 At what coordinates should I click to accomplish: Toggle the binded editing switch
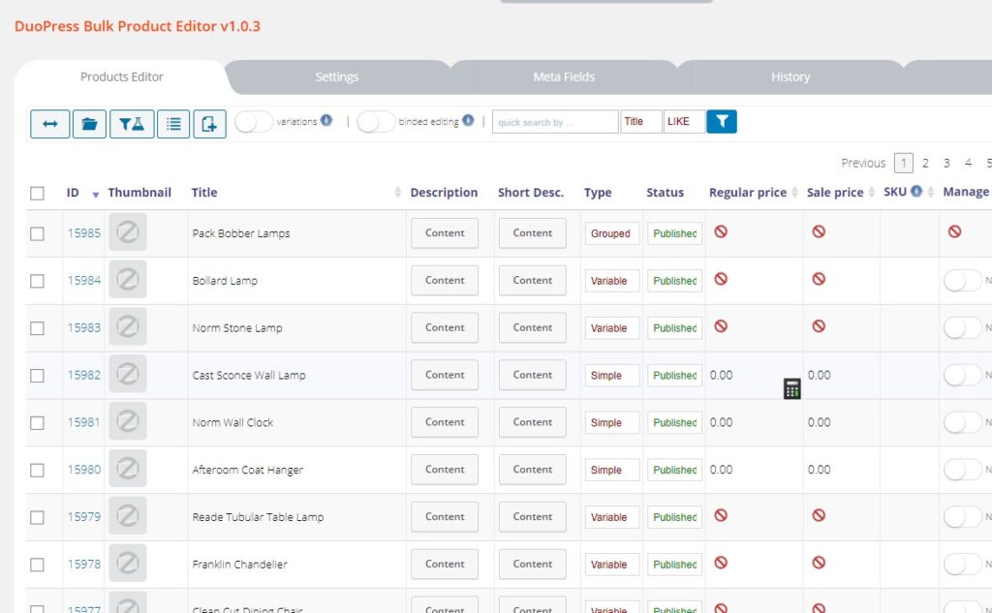376,121
